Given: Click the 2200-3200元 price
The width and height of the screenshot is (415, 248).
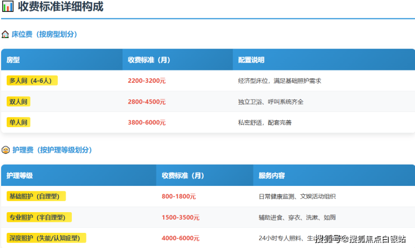Looking at the screenshot, I should [146, 81].
